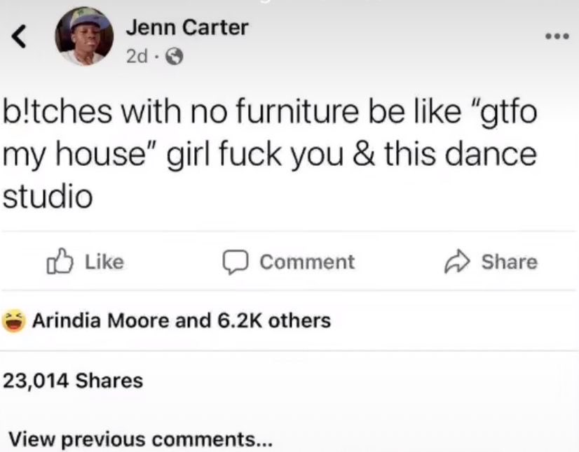Tap the 2d post timestamp
Image resolution: width=579 pixels, height=452 pixels.
point(137,57)
